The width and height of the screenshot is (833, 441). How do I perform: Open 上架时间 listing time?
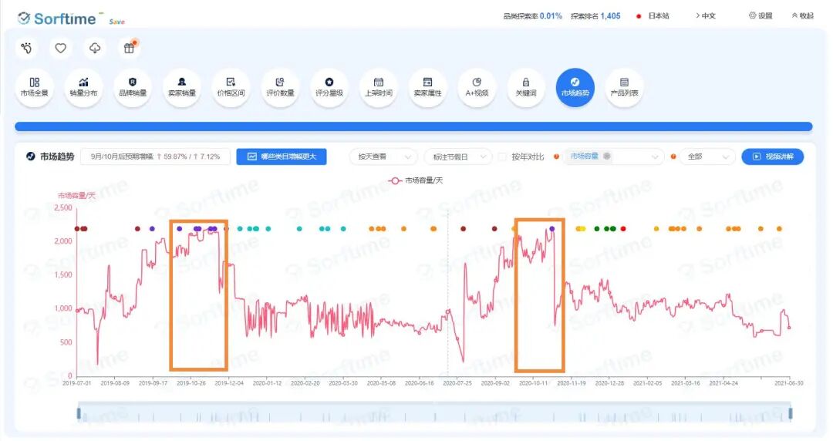(x=378, y=88)
